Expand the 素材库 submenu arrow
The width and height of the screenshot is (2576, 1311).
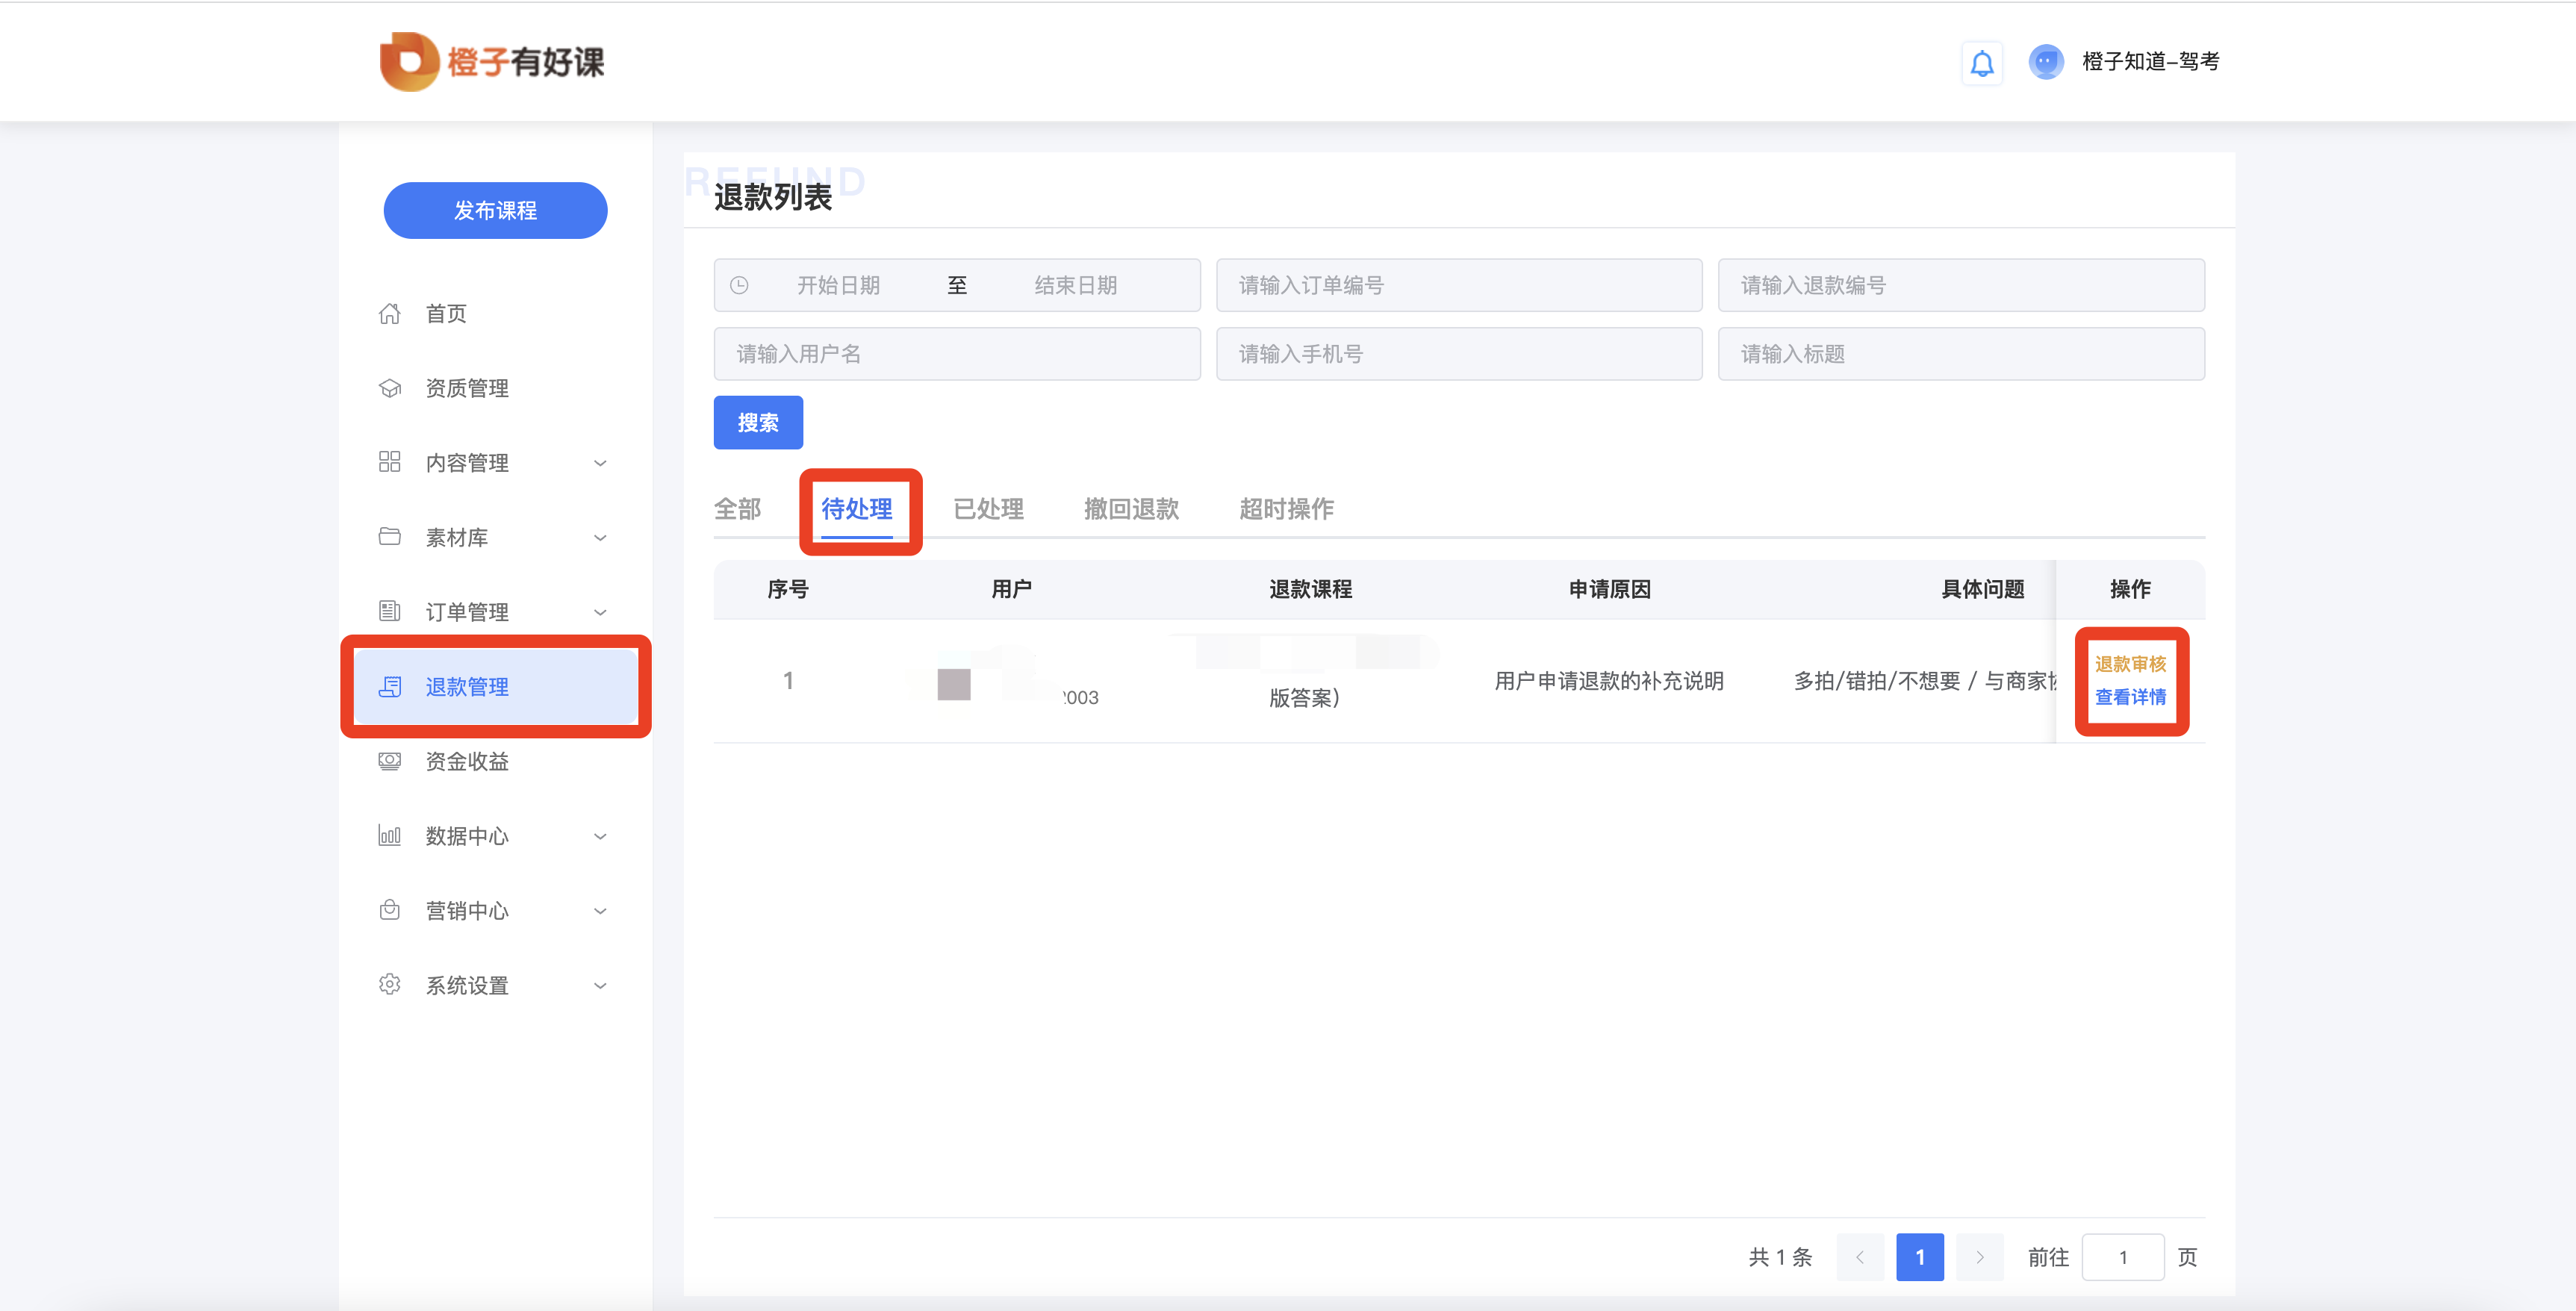(600, 538)
